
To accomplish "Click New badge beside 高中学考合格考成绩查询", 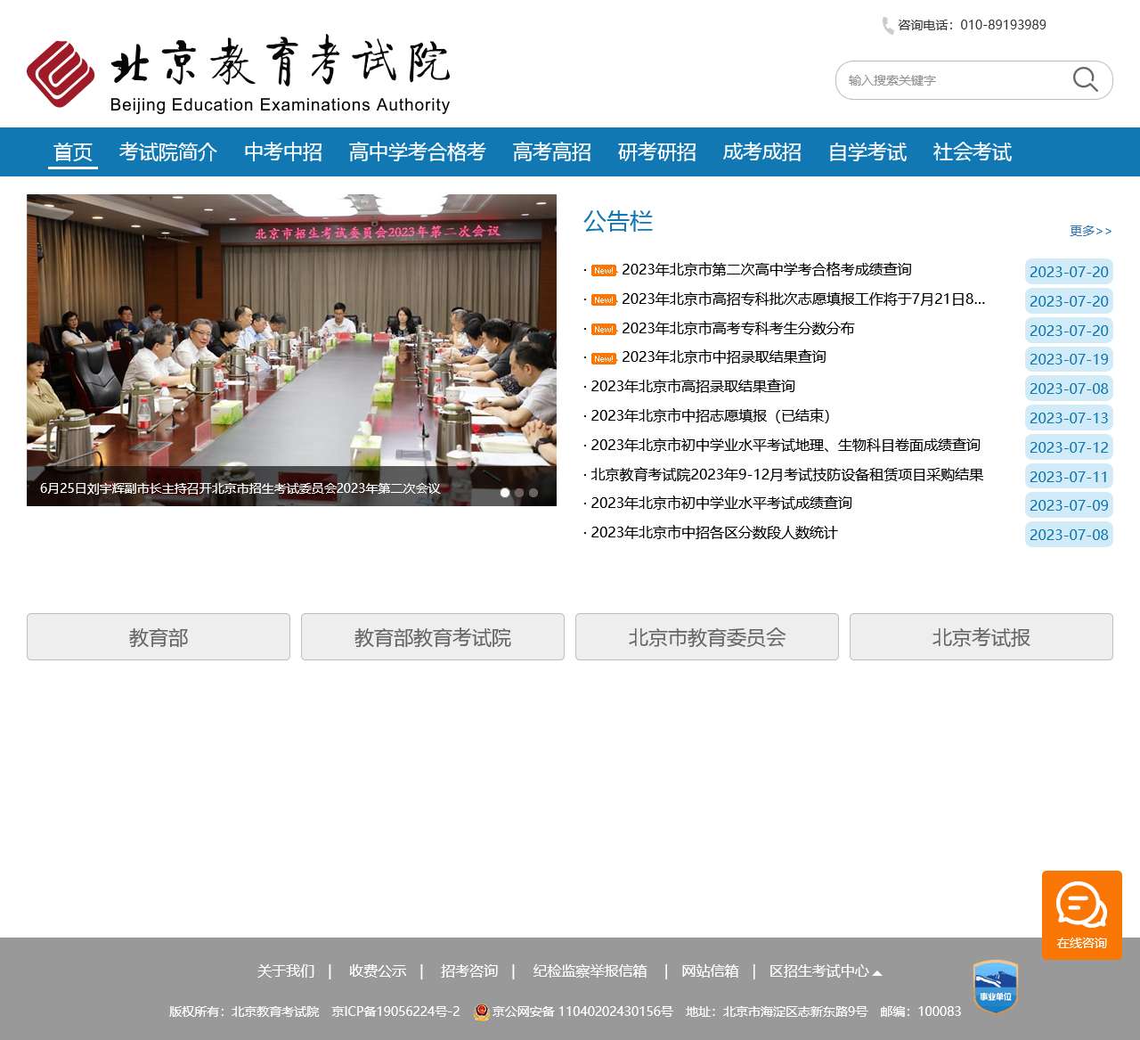I will click(604, 270).
